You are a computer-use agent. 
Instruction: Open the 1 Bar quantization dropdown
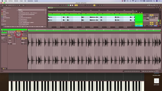[x=24, y=5]
